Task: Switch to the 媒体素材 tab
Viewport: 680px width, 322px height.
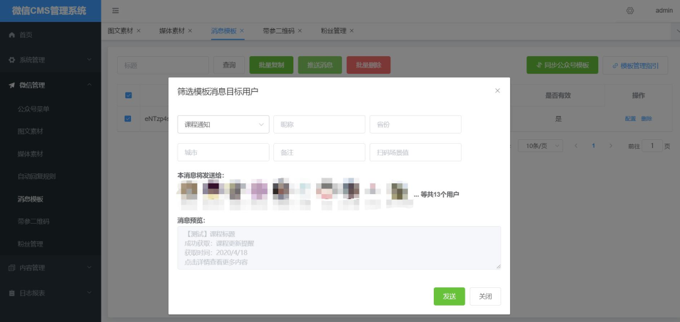Action: click(172, 31)
